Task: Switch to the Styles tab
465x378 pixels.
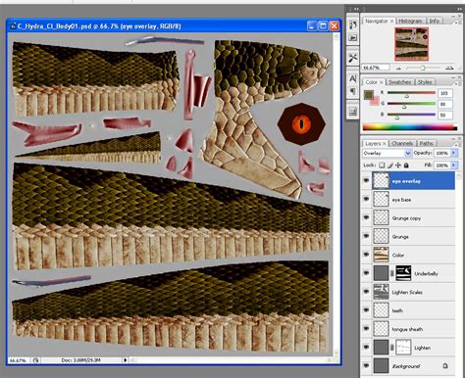Action: tap(425, 82)
